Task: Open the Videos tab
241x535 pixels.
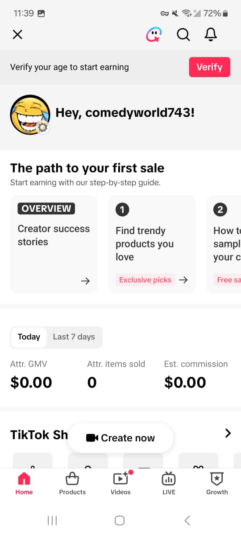Action: point(120,483)
